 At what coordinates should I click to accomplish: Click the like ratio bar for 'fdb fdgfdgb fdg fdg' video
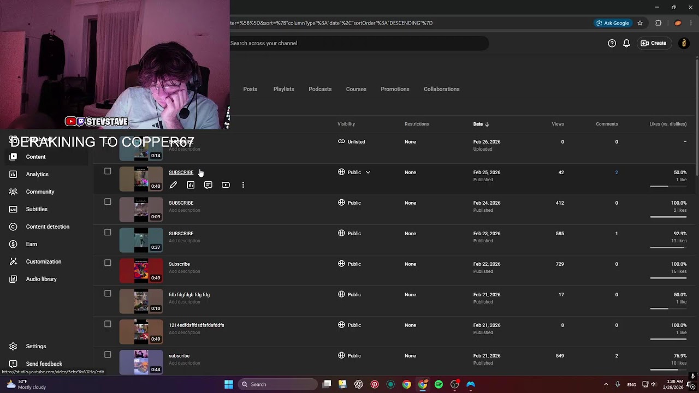(x=668, y=308)
